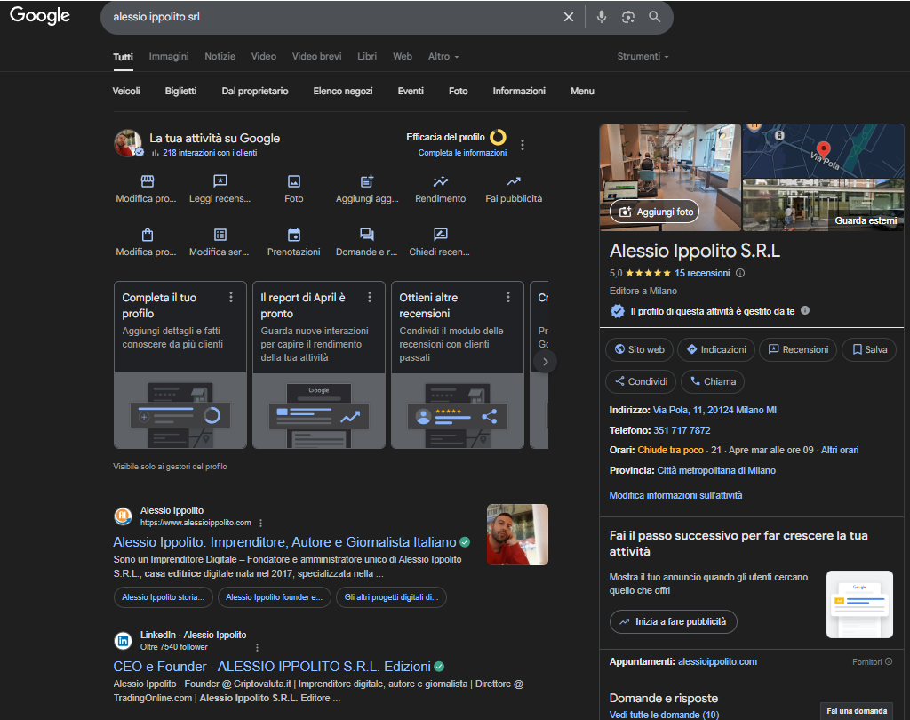Start voice search with the microphone icon
The height and width of the screenshot is (720, 910).
coord(602,17)
